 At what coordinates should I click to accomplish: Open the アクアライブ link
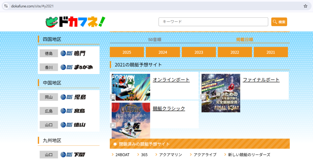point(205,155)
